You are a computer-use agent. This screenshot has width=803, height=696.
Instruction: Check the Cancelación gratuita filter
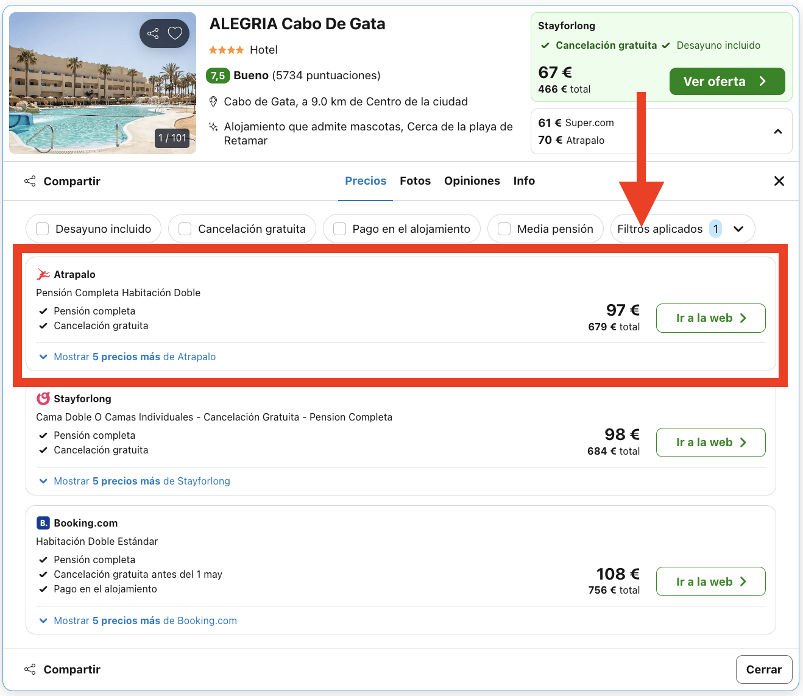pyautogui.click(x=185, y=229)
